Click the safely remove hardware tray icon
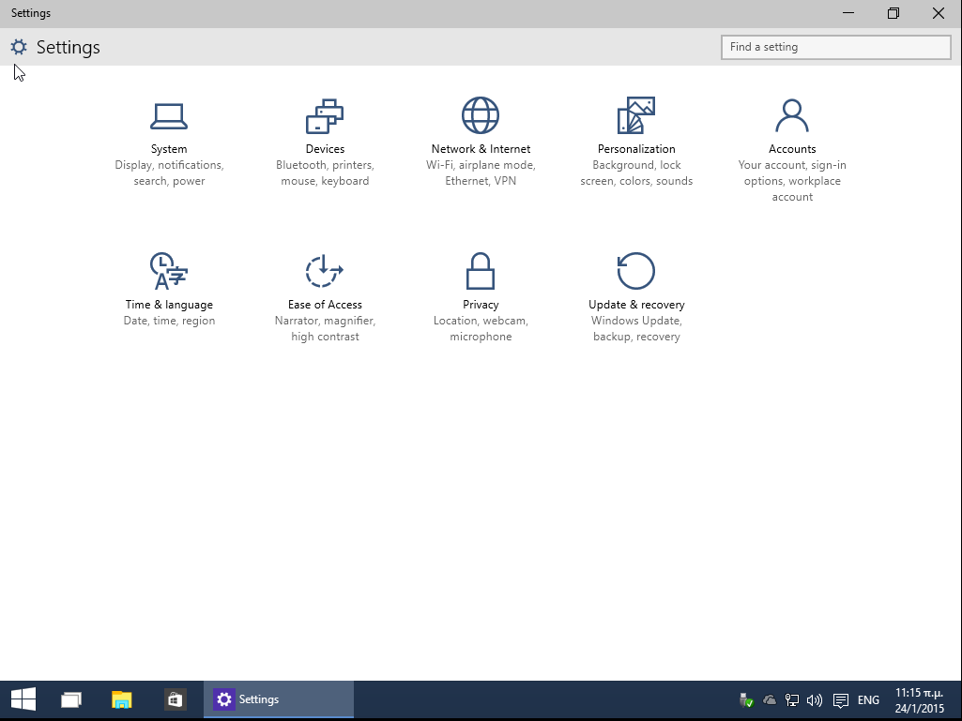This screenshot has width=962, height=721. point(747,699)
